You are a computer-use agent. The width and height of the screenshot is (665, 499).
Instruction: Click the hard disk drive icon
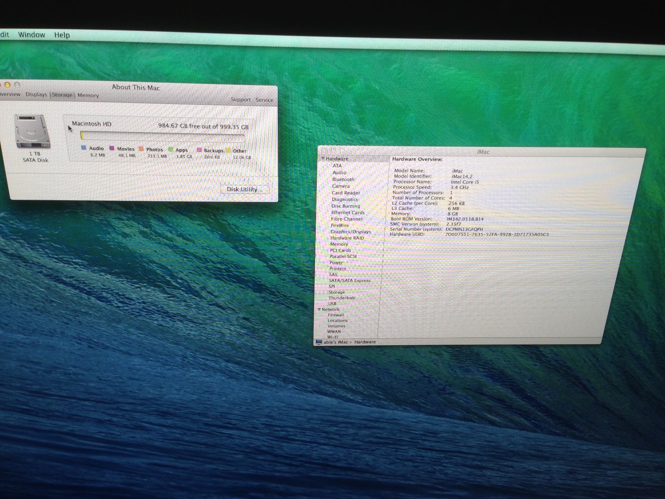[32, 131]
